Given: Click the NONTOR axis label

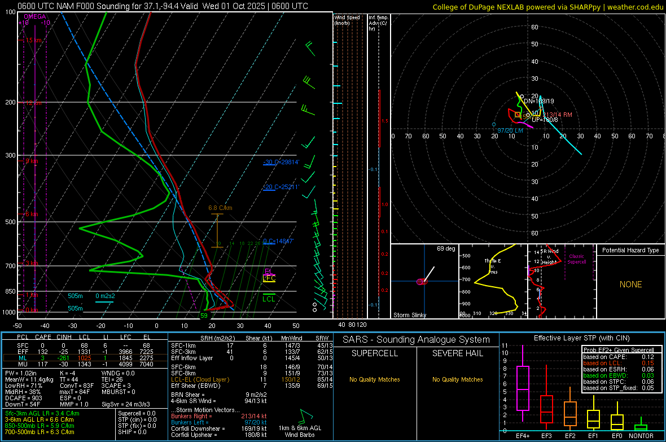Looking at the screenshot, I should 641,436.
